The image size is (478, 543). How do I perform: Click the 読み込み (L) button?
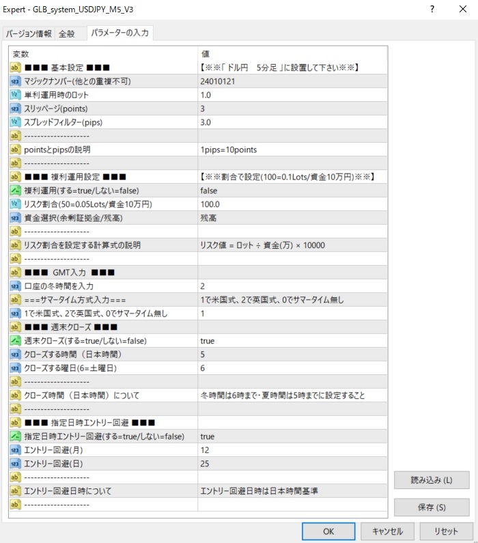[432, 480]
